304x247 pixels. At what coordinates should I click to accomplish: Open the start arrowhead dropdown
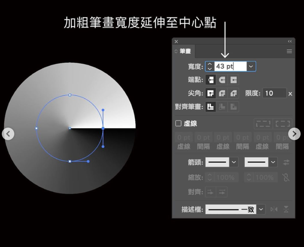[234, 162]
